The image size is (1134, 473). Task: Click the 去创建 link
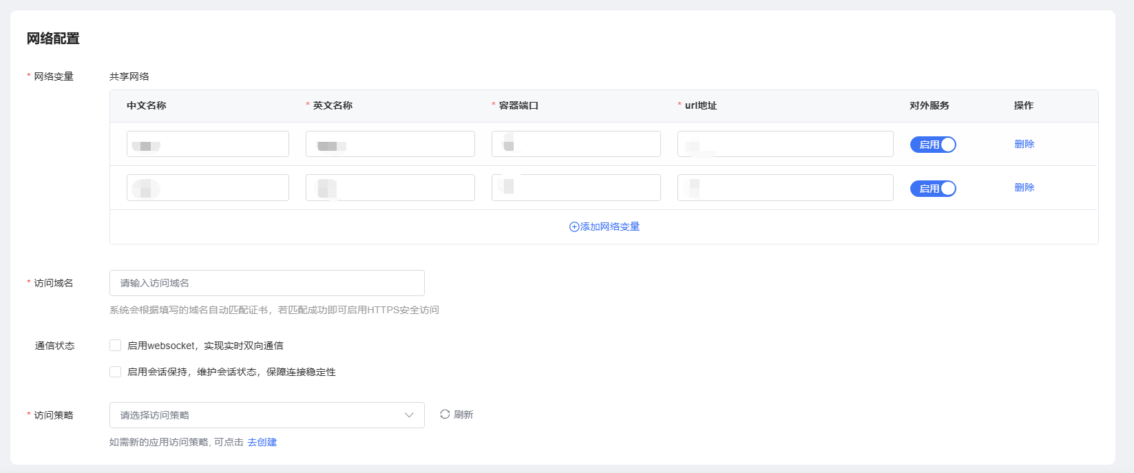(x=262, y=442)
